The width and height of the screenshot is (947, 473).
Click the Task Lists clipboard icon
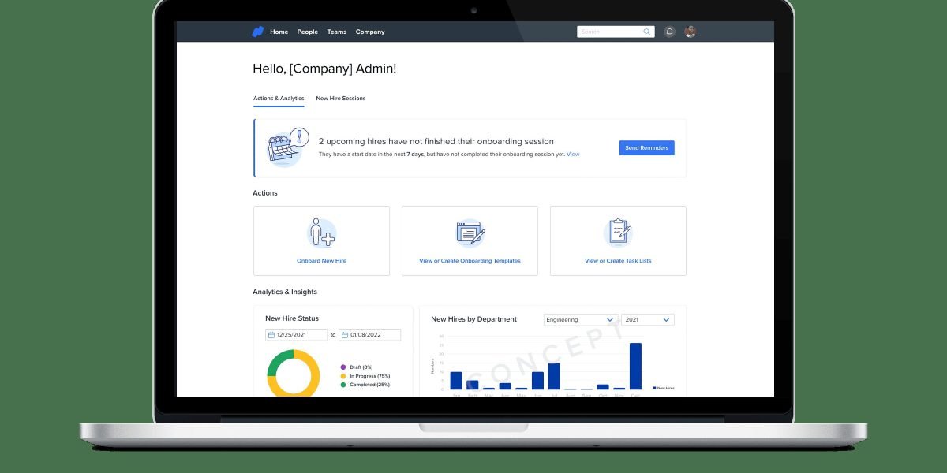[618, 233]
